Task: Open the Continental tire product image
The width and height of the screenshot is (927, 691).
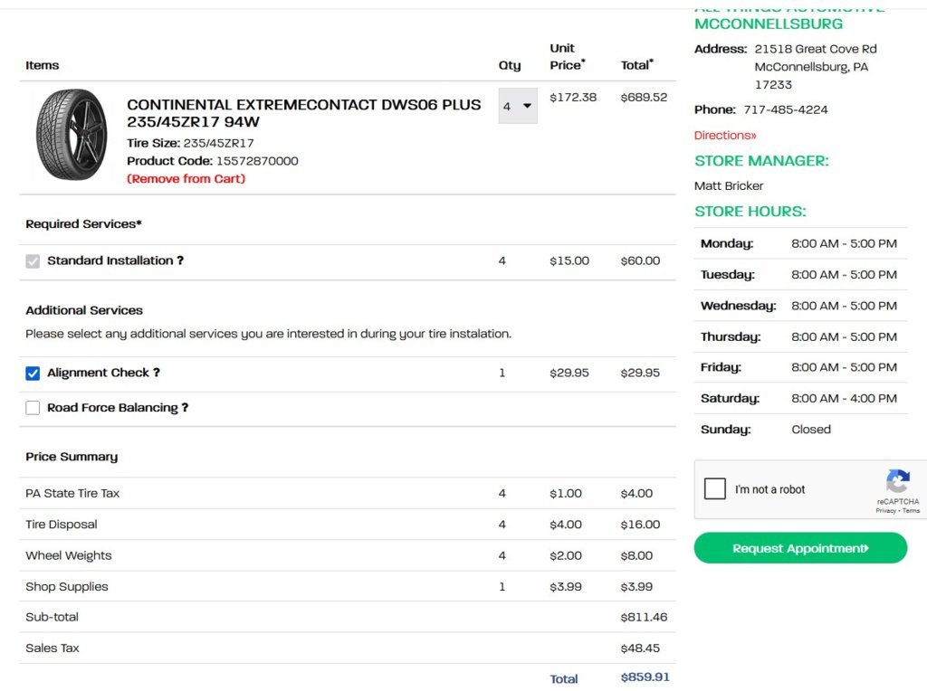Action: [72, 135]
